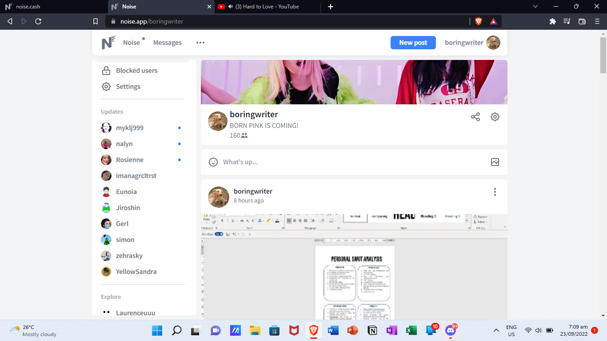Open the Windows Start menu

tap(157, 330)
